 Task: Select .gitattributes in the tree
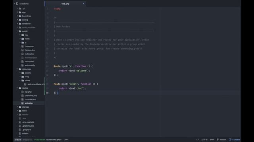click(29, 126)
